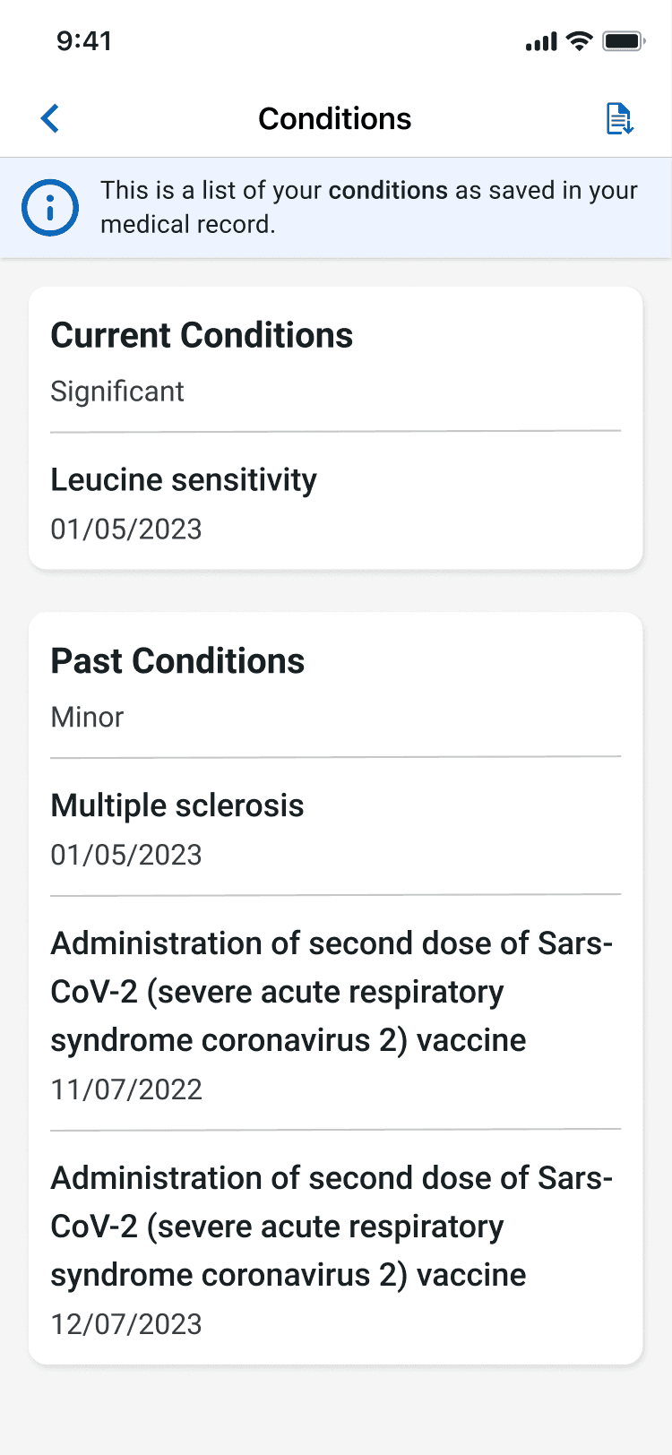Tap the 12/07/2023 vaccine date

coord(126,1325)
